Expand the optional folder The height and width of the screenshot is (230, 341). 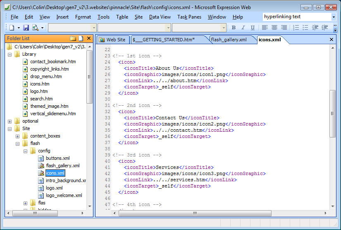pyautogui.click(x=10, y=121)
